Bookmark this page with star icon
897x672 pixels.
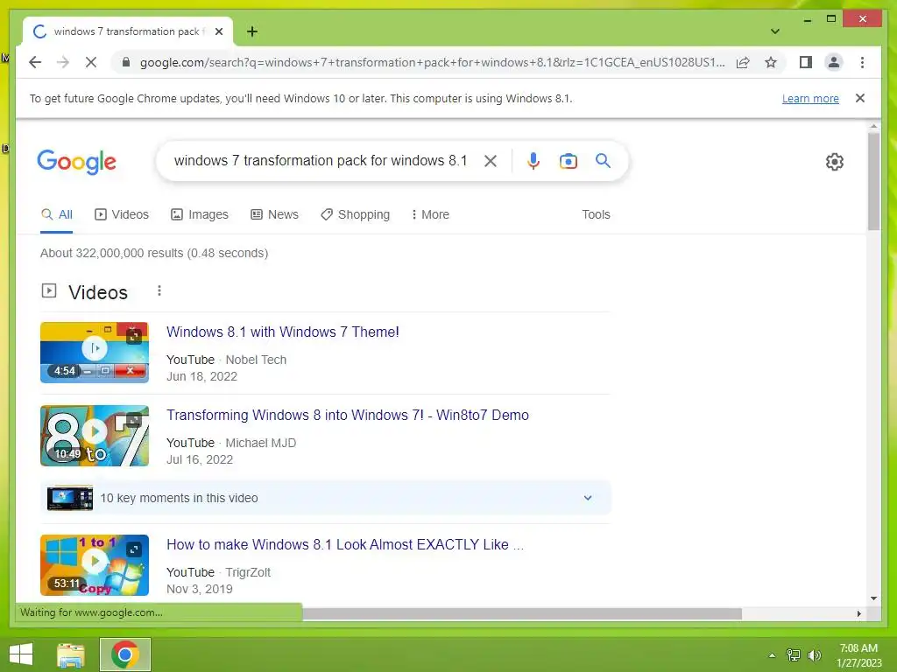click(x=771, y=62)
